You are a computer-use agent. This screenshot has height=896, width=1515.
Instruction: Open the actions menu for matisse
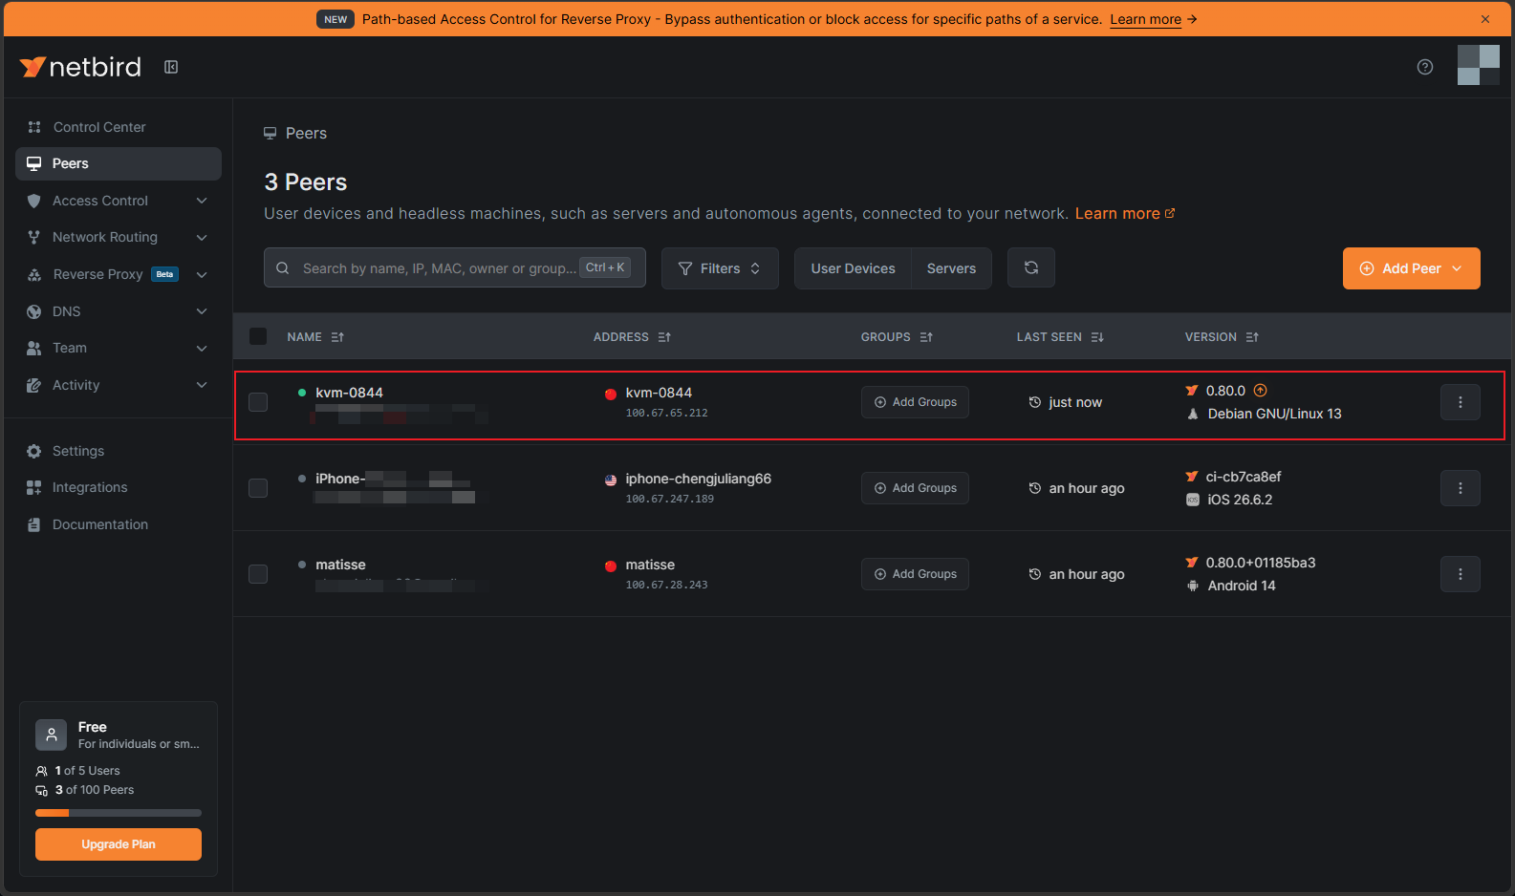(x=1461, y=574)
